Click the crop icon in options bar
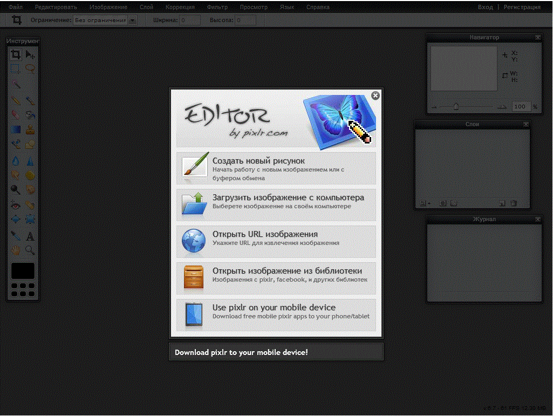 [17, 20]
